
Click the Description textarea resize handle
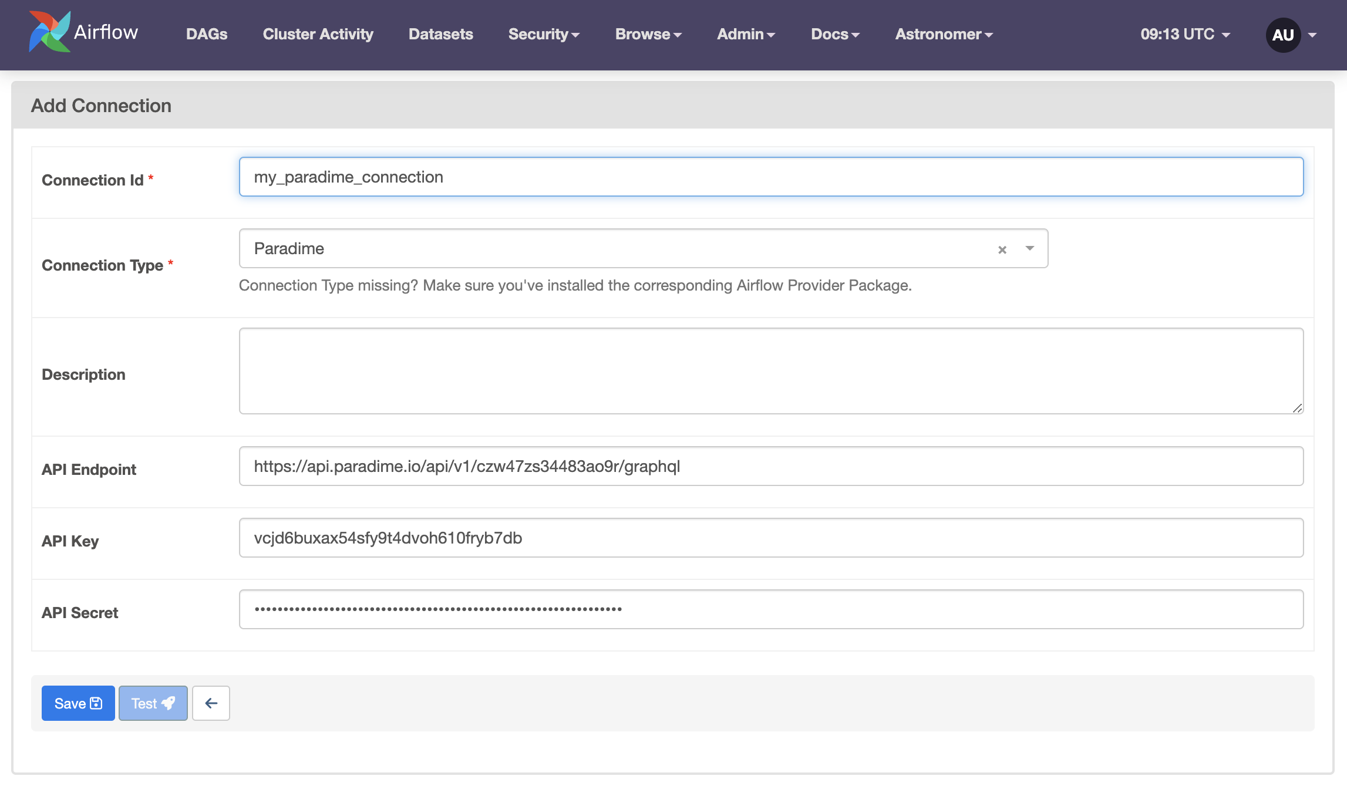(1297, 408)
